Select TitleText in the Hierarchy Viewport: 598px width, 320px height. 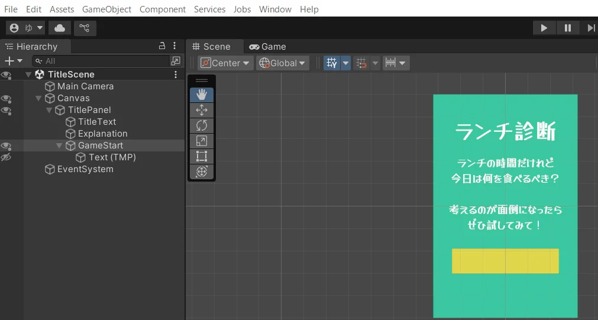coord(97,122)
